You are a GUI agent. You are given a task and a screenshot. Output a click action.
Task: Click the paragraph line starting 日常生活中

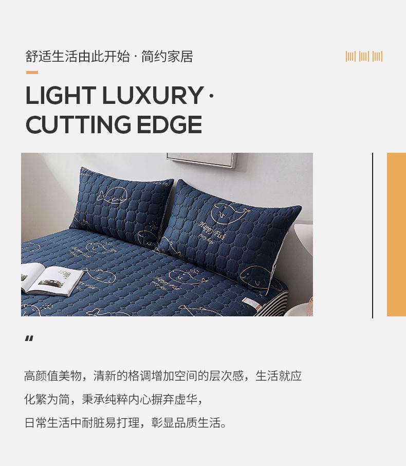pyautogui.click(x=125, y=422)
